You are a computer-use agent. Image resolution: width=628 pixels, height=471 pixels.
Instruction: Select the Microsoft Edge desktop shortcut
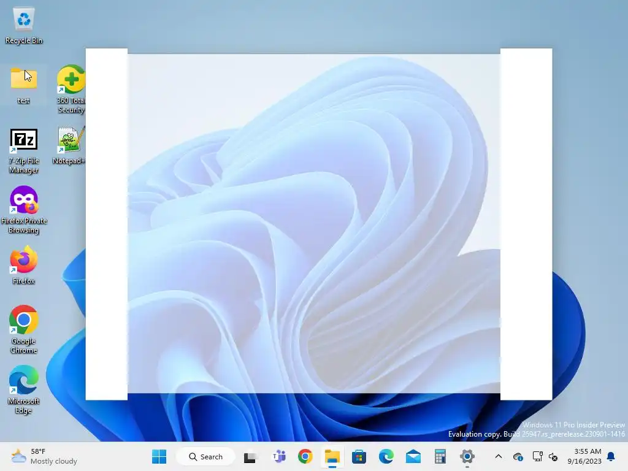click(24, 389)
